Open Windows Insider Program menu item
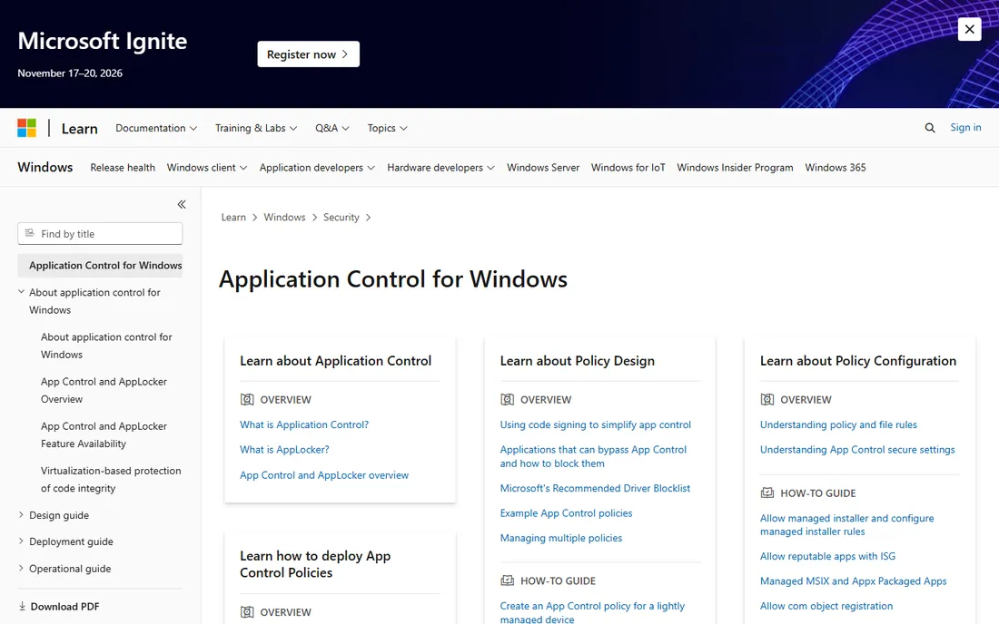This screenshot has width=999, height=624. 735,167
